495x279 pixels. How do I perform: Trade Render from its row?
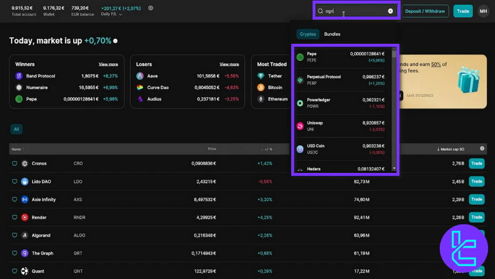pos(477,217)
